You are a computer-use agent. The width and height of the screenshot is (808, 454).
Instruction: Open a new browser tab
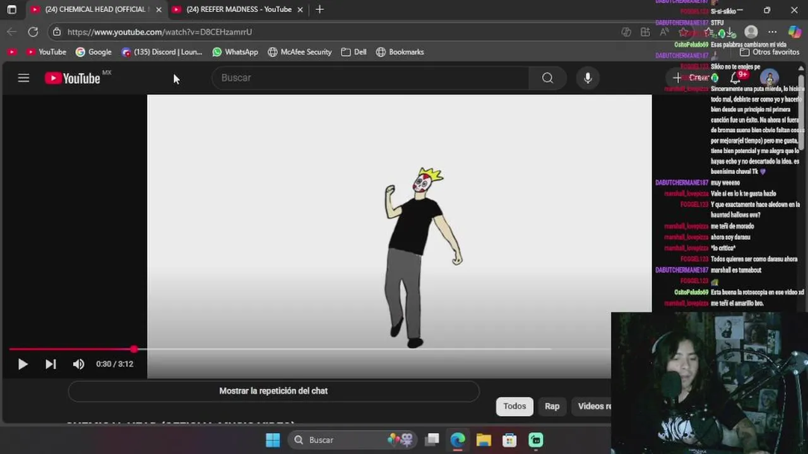[x=319, y=9]
